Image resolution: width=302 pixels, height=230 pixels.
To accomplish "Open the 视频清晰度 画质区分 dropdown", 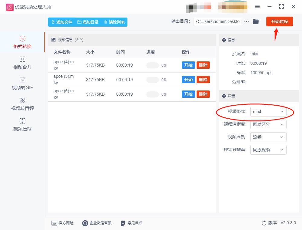I will (268, 124).
